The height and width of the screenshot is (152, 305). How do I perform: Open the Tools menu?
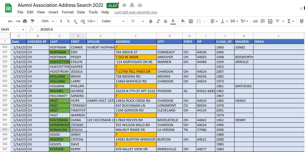coord(93,12)
